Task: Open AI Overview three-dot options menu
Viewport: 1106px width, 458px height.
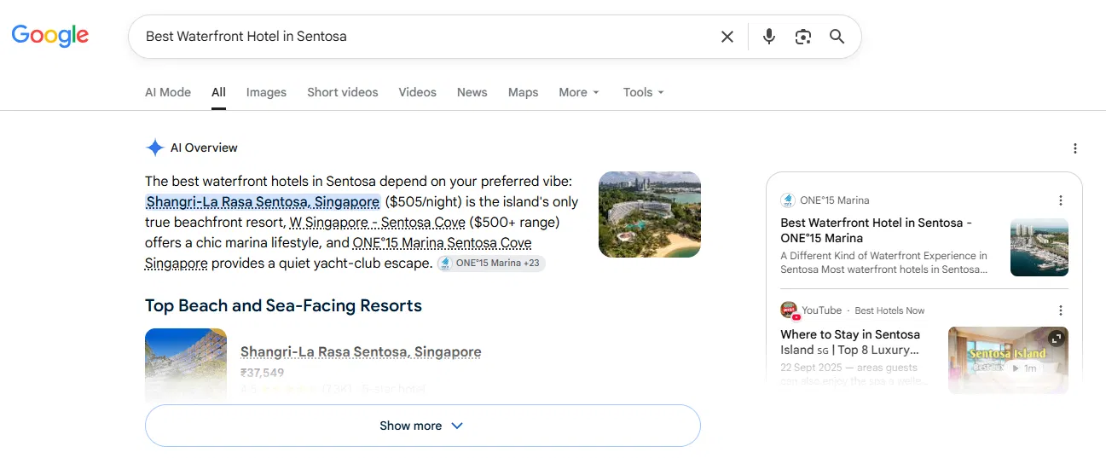Action: (1075, 148)
